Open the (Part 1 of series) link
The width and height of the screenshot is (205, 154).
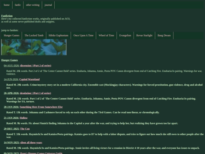coord(42,93)
